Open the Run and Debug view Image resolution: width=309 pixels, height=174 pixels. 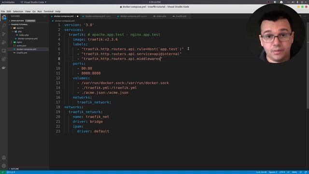[4, 42]
